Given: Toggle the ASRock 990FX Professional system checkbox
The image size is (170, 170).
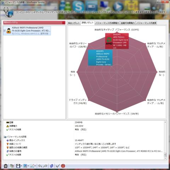Looking at the screenshot, I should click(x=5, y=30).
